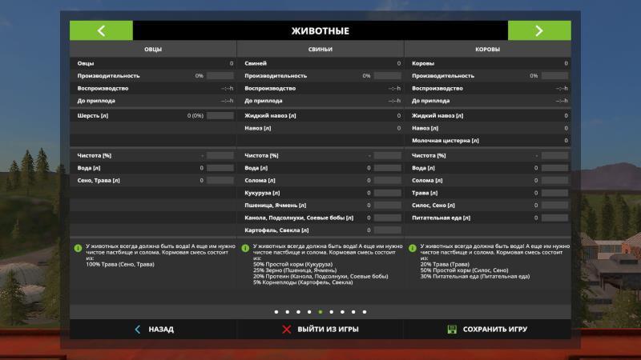Select the highlighted green page dot
641x360 pixels.
click(320, 311)
